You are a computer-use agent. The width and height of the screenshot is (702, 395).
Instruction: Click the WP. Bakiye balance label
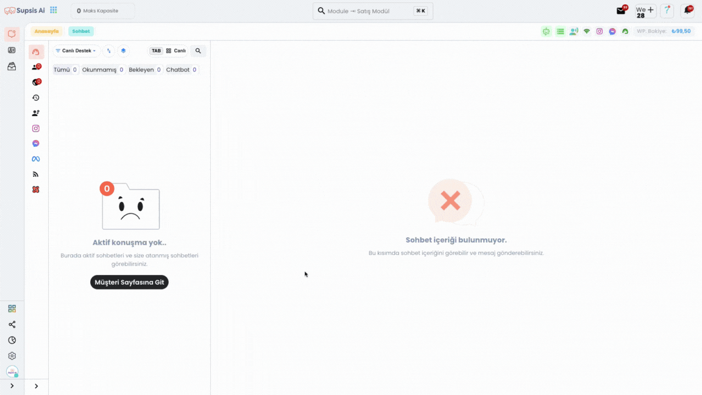652,31
